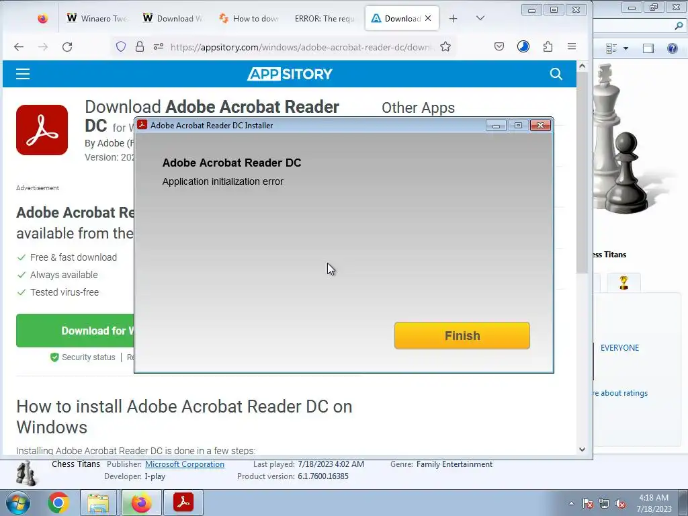
Task: Toggle the preview pane icon in Games Explorer
Action: [648, 48]
